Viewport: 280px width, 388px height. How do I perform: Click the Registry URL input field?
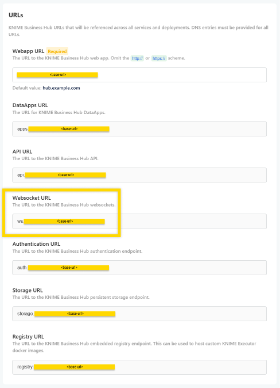point(139,367)
